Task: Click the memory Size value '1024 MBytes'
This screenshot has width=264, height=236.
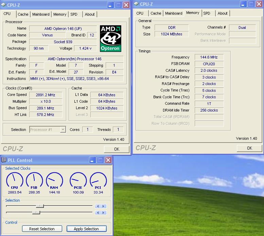Action: click(172, 34)
